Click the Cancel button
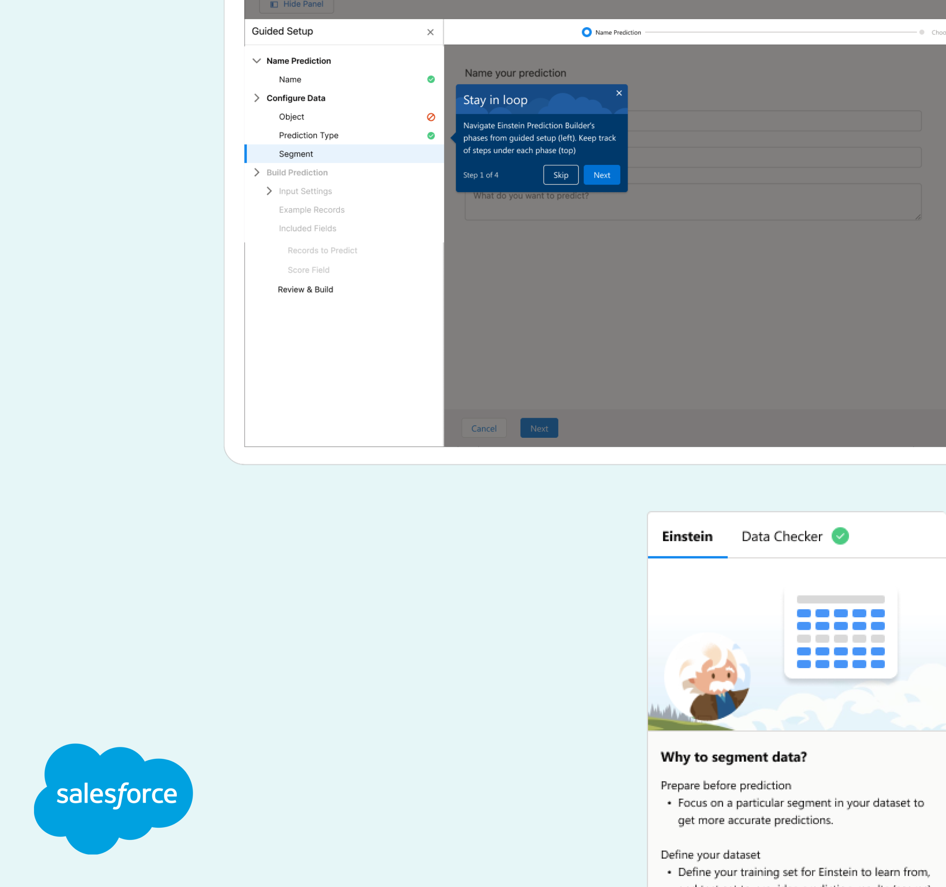946x887 pixels. tap(484, 427)
